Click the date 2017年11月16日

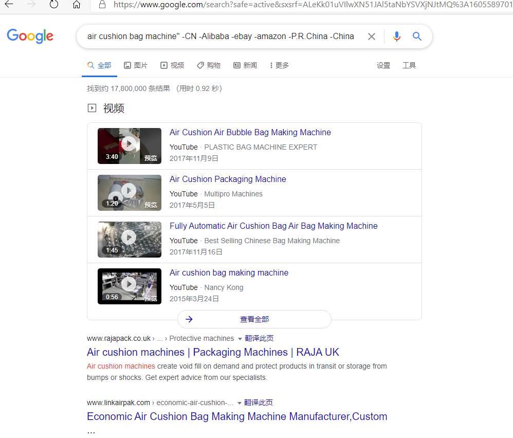click(196, 252)
